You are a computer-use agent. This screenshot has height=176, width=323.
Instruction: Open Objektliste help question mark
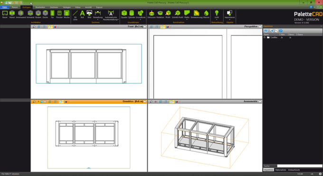click(281, 31)
